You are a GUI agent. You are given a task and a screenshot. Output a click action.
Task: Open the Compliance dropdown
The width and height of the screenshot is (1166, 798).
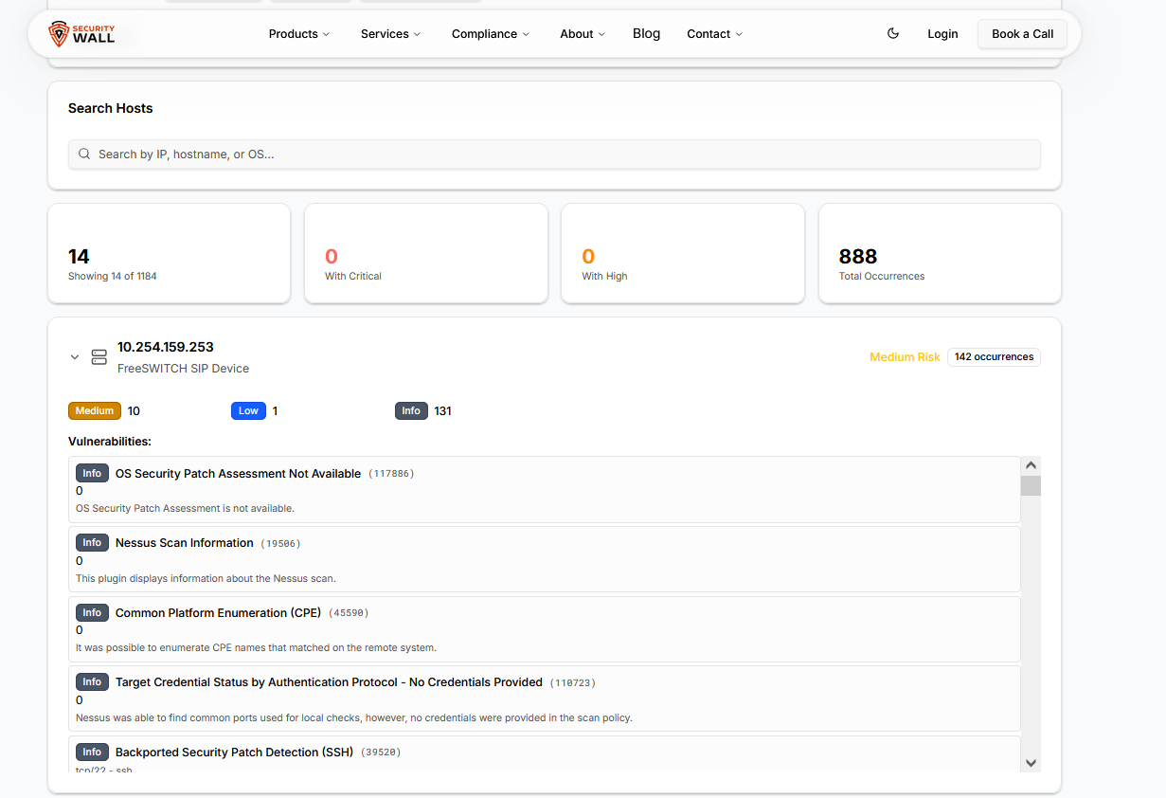[490, 34]
